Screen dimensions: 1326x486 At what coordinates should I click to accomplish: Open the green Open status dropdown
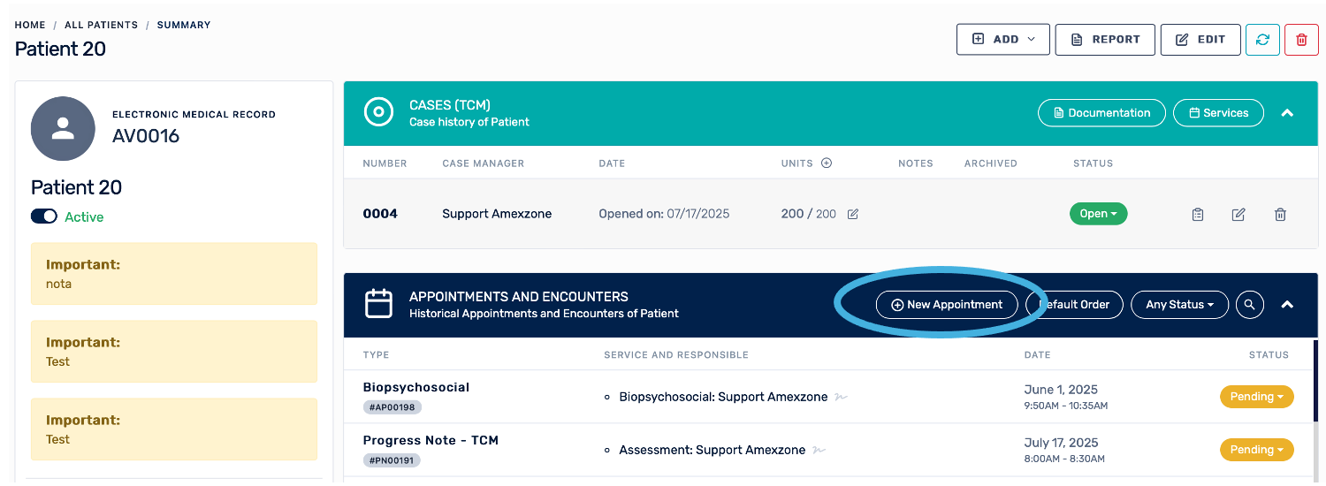(x=1098, y=214)
